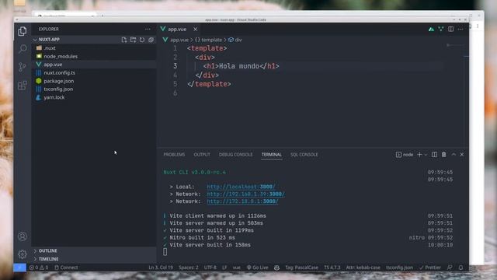Click Ln 3, Col 19 status entry
The image size is (497, 280).
(161, 268)
